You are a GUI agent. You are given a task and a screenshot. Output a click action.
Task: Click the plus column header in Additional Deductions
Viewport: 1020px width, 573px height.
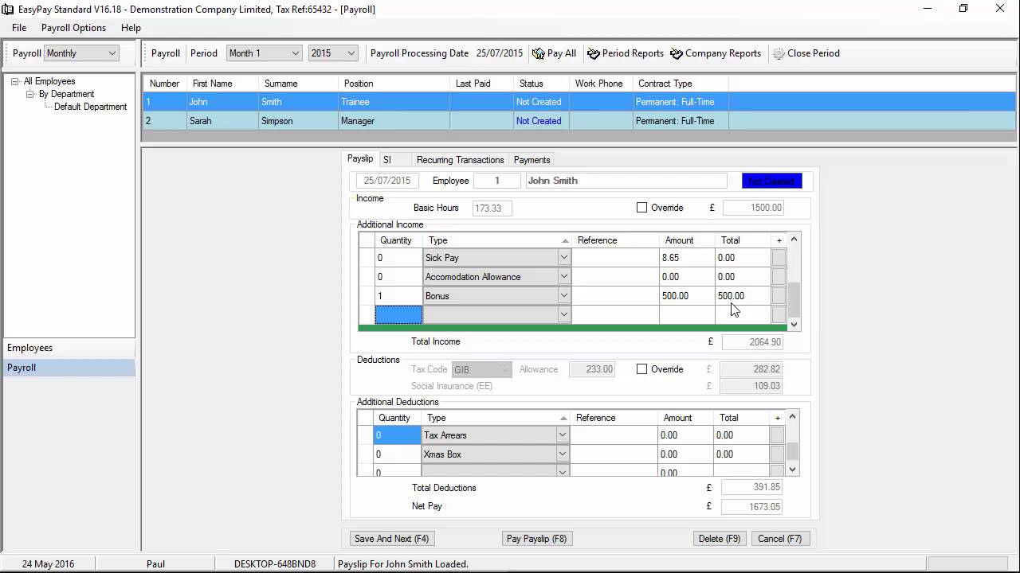(778, 418)
